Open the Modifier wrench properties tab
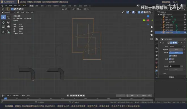Viewport: 187px width, 109px height. 156,71
